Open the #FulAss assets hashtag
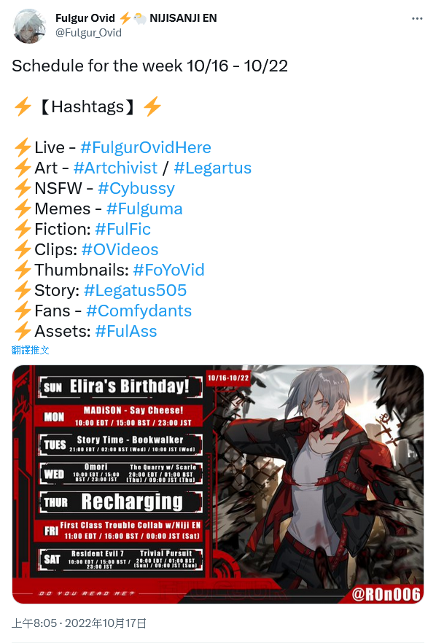The image size is (436, 643). [126, 331]
